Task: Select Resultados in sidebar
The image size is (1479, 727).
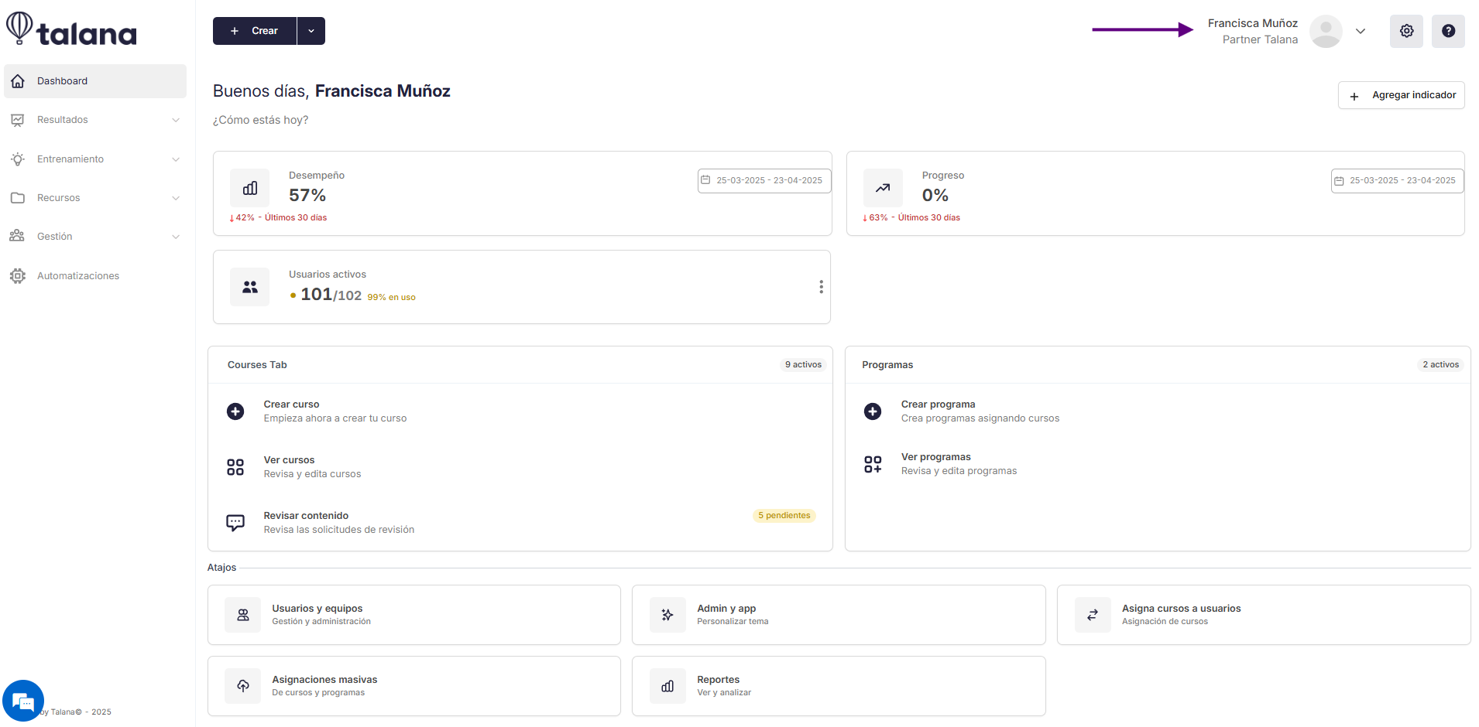Action: click(95, 120)
